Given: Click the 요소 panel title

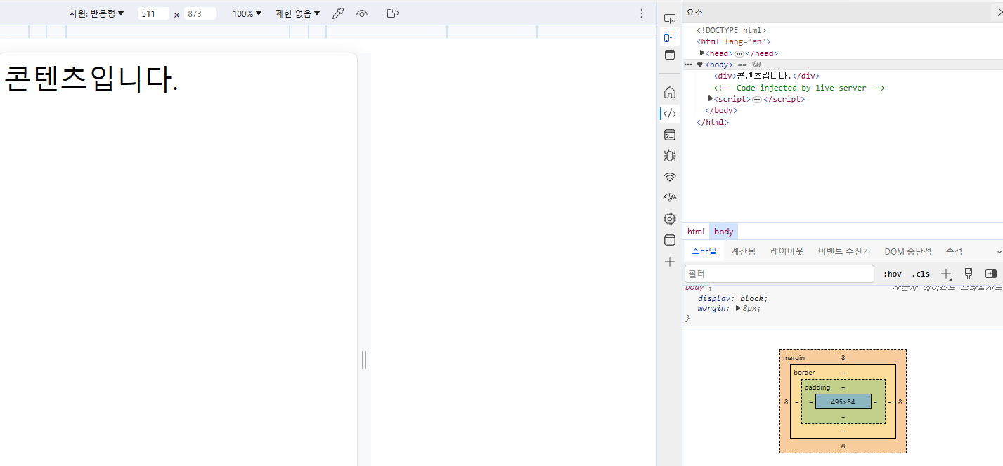Looking at the screenshot, I should click(x=694, y=12).
